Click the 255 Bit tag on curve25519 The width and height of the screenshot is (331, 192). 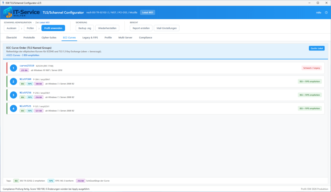24,70
